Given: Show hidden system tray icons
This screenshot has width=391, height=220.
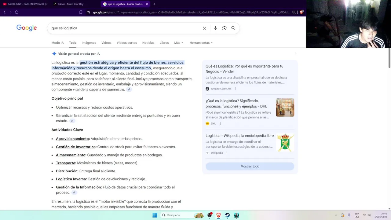Looking at the screenshot, I should point(336,215).
